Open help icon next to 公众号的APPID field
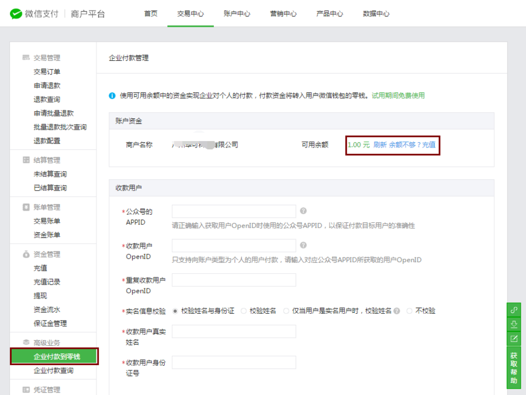Screen dimensions: 526x395 (x=303, y=211)
